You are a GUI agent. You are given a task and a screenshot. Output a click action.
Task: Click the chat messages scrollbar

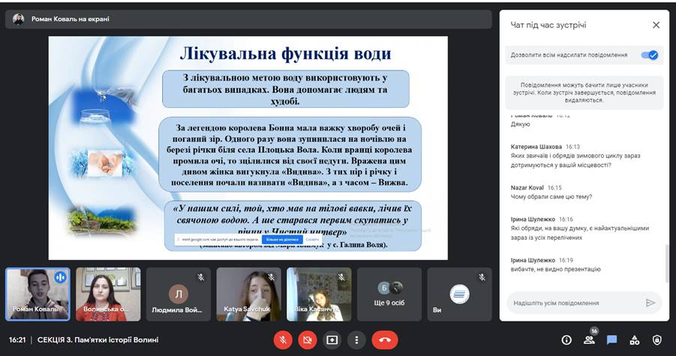coord(665,262)
